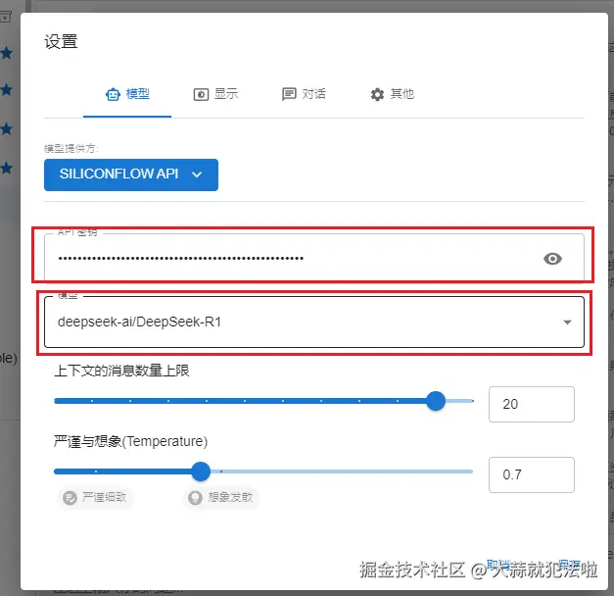Select the 严谨细致 preset chip

[95, 498]
